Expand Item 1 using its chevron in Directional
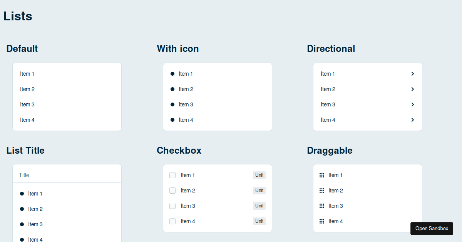The image size is (462, 242). tap(412, 74)
